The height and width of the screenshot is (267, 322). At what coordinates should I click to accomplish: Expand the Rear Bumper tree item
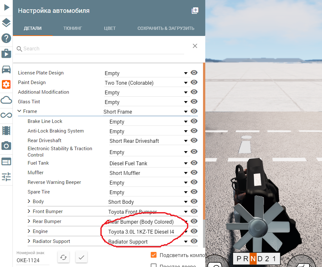(29, 221)
